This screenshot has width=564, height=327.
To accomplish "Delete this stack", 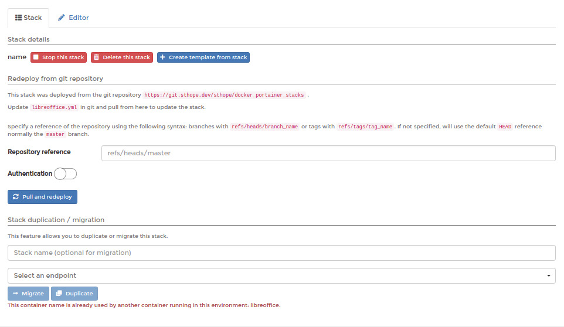I will [122, 57].
